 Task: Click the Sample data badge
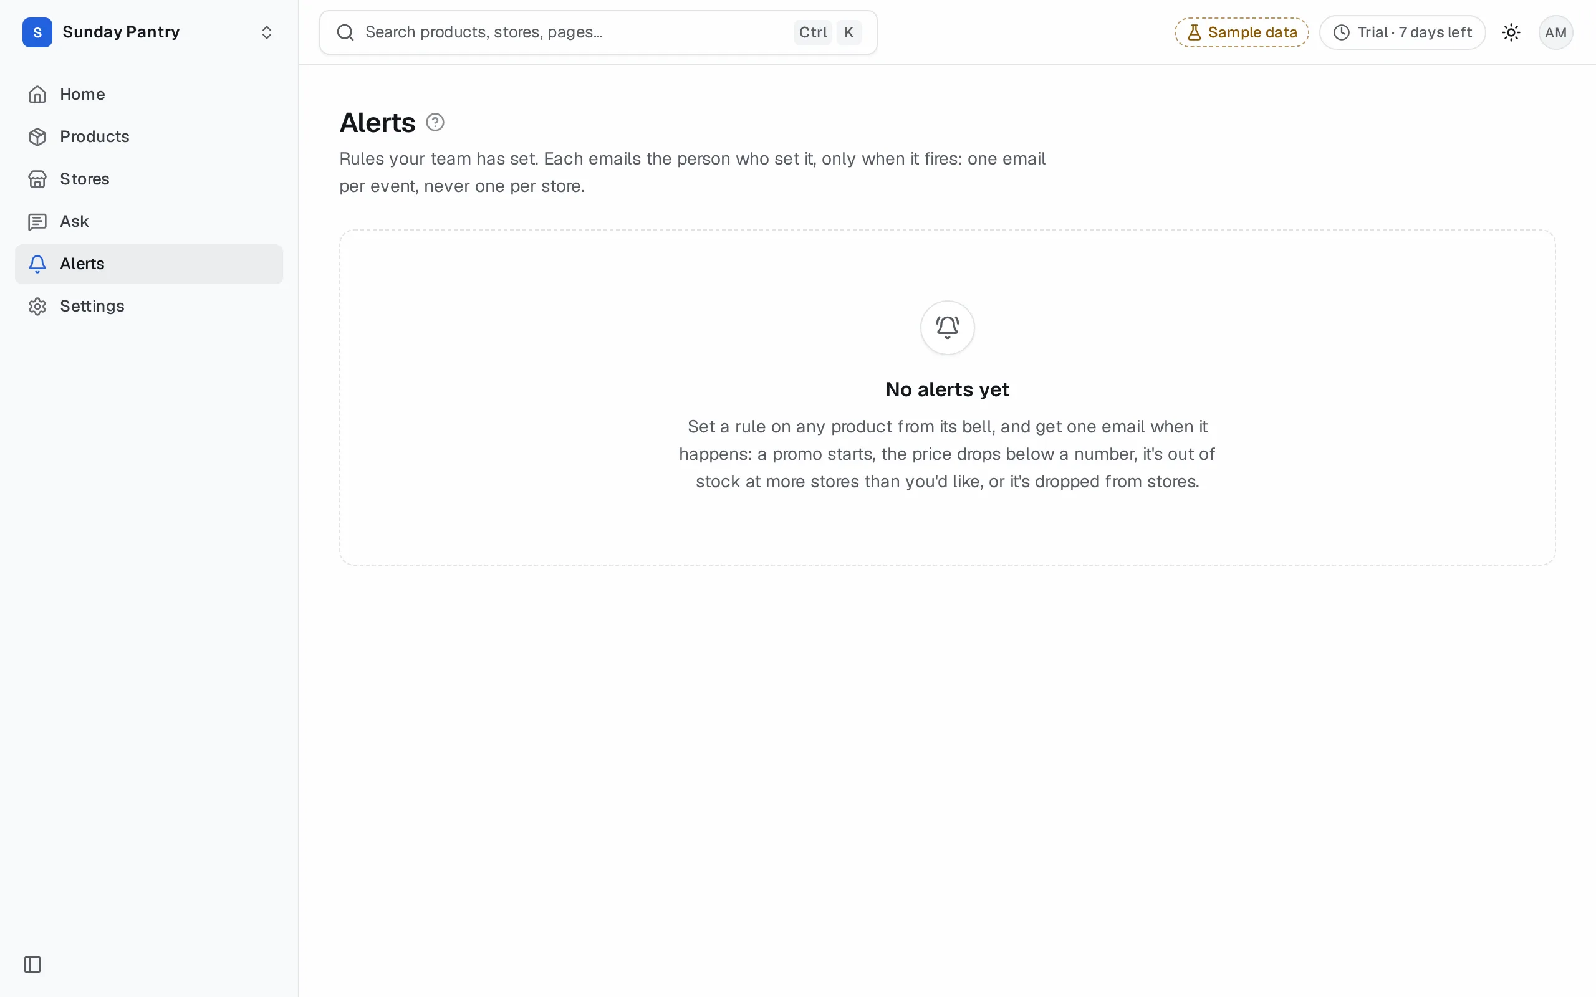tap(1241, 32)
